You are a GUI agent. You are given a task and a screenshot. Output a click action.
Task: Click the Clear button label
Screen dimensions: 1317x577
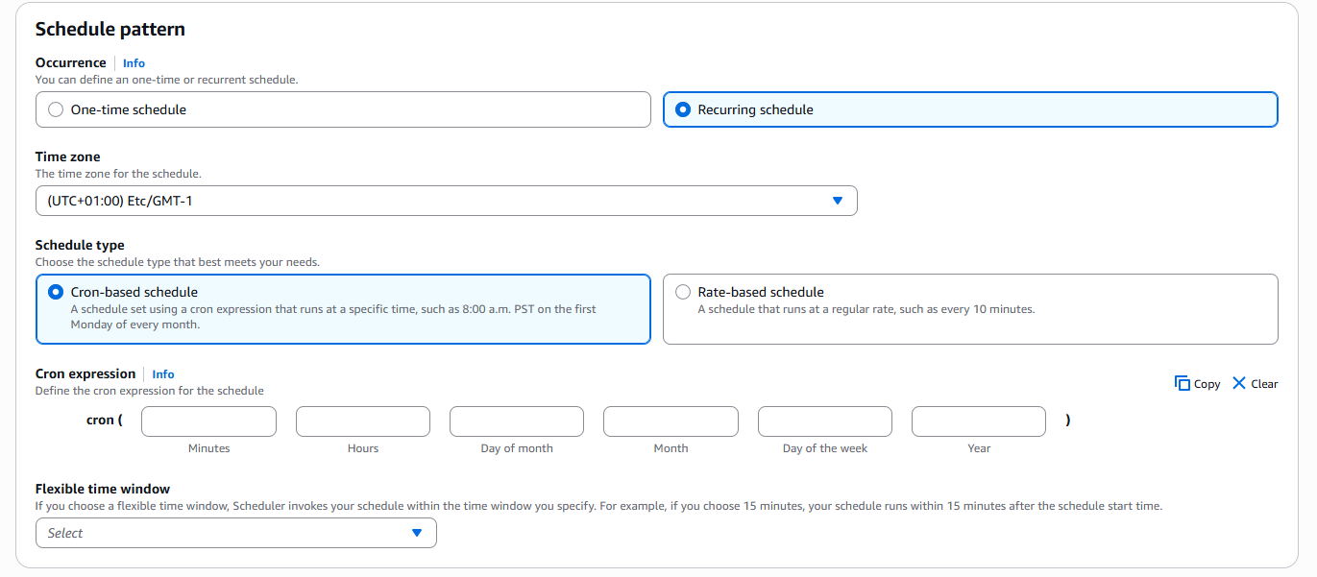point(1264,384)
